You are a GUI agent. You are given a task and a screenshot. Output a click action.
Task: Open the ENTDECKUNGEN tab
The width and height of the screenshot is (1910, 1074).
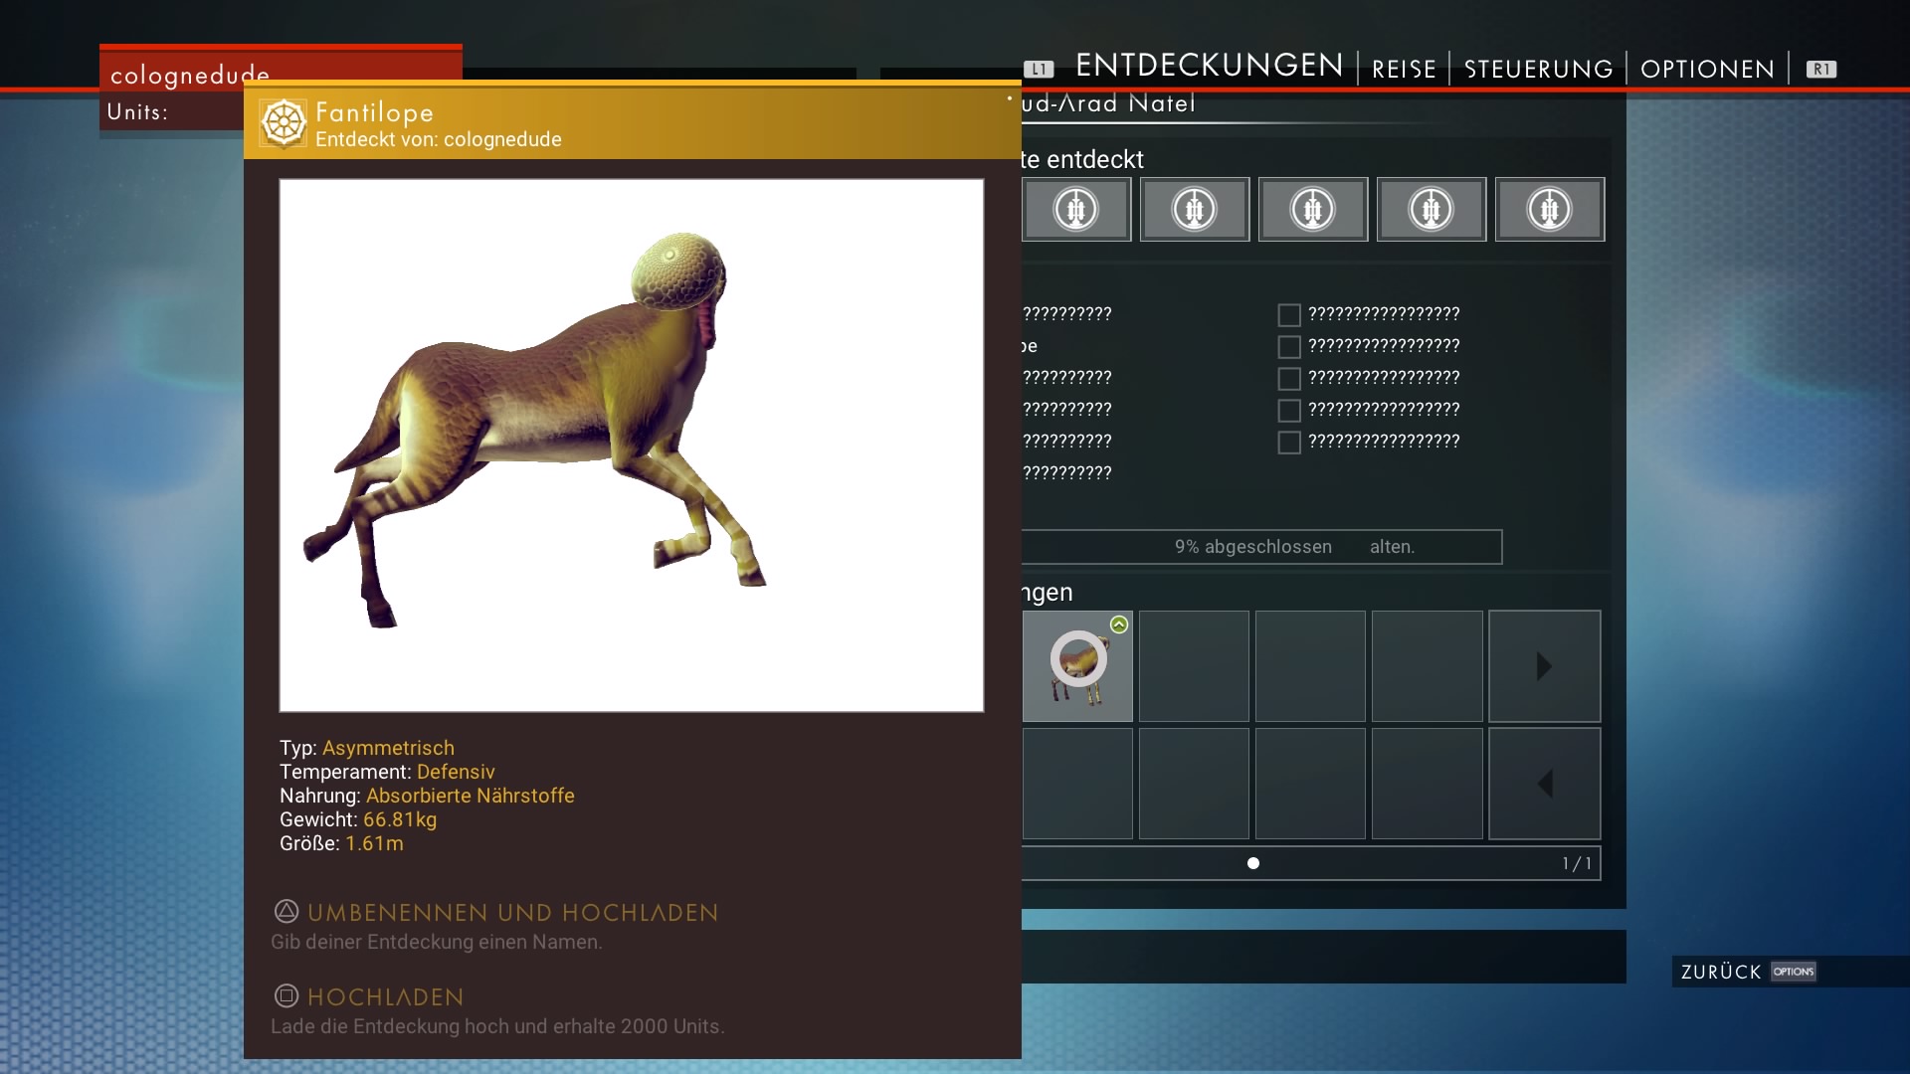tap(1209, 66)
